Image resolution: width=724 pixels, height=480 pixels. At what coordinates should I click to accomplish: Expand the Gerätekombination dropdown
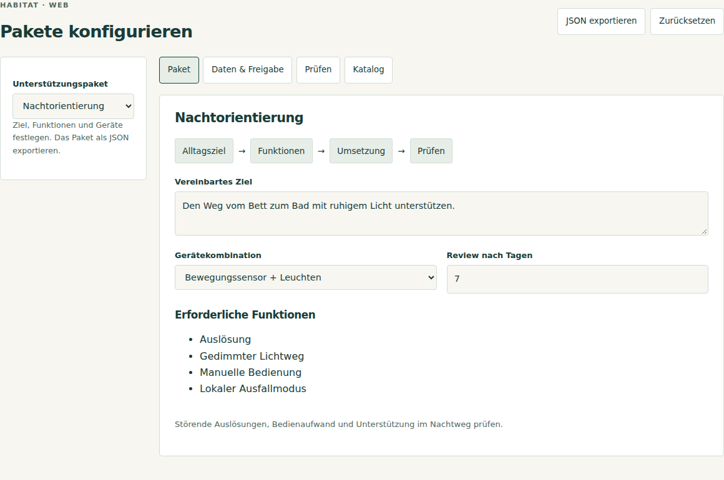[306, 277]
